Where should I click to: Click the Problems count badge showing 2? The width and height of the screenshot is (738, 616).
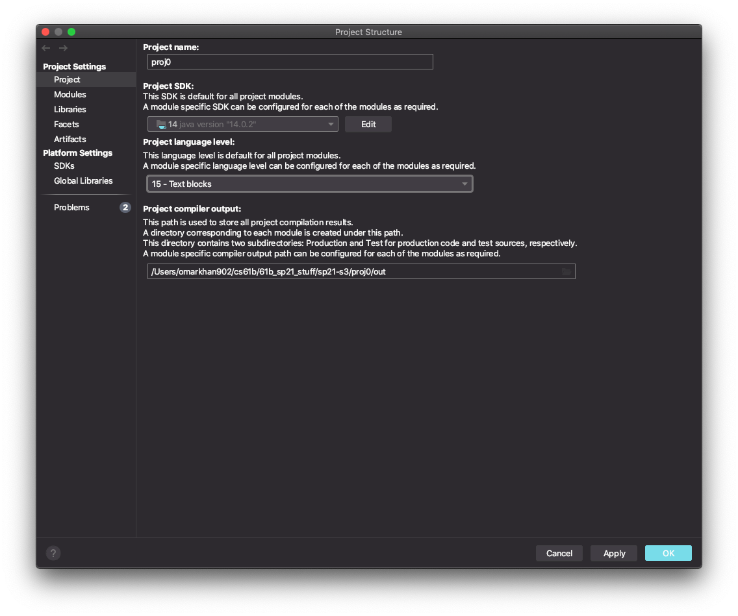point(125,207)
